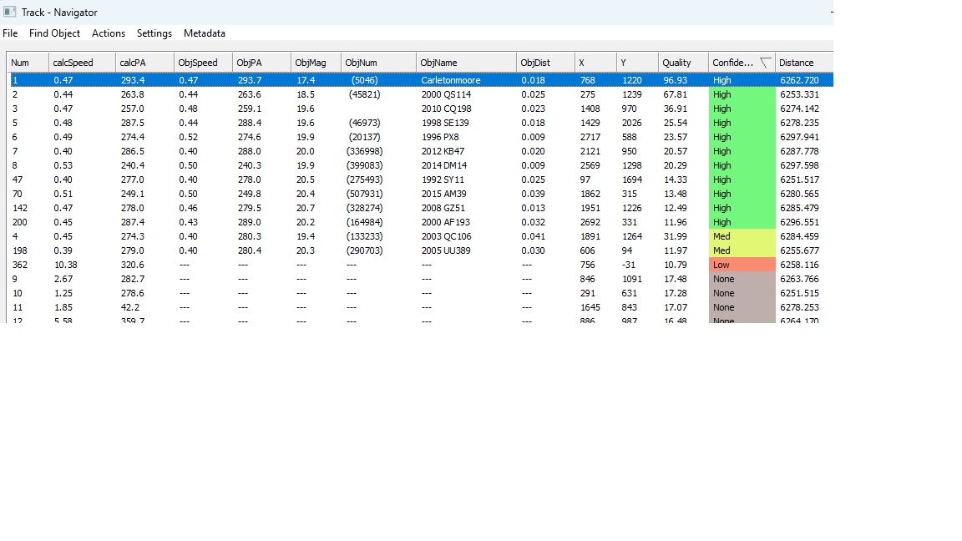
Task: Click object number (290703) cell
Action: 364,250
